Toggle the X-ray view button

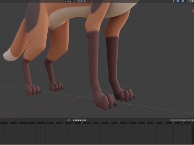coord(188,1)
